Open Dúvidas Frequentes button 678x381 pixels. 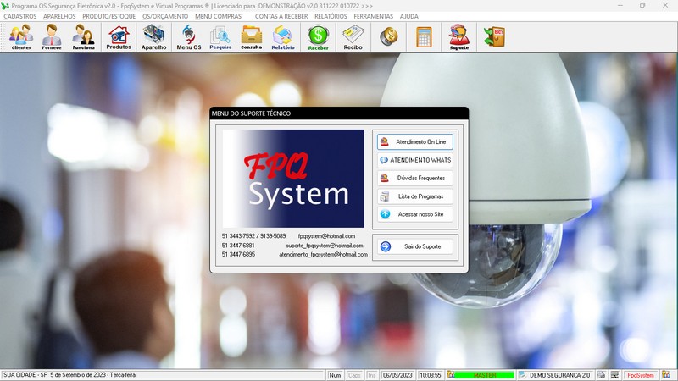[x=415, y=178]
